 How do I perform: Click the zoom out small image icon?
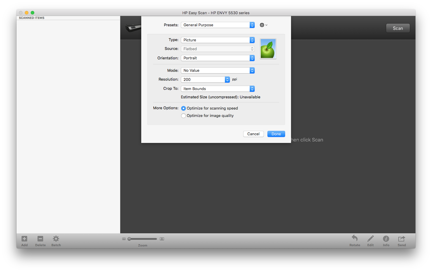(x=124, y=239)
